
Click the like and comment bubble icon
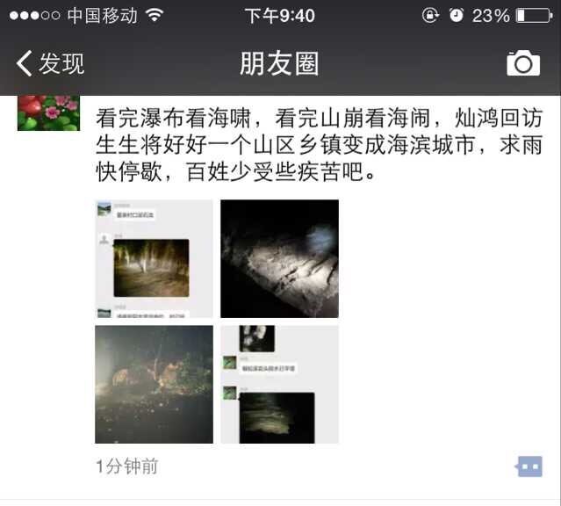(x=529, y=466)
